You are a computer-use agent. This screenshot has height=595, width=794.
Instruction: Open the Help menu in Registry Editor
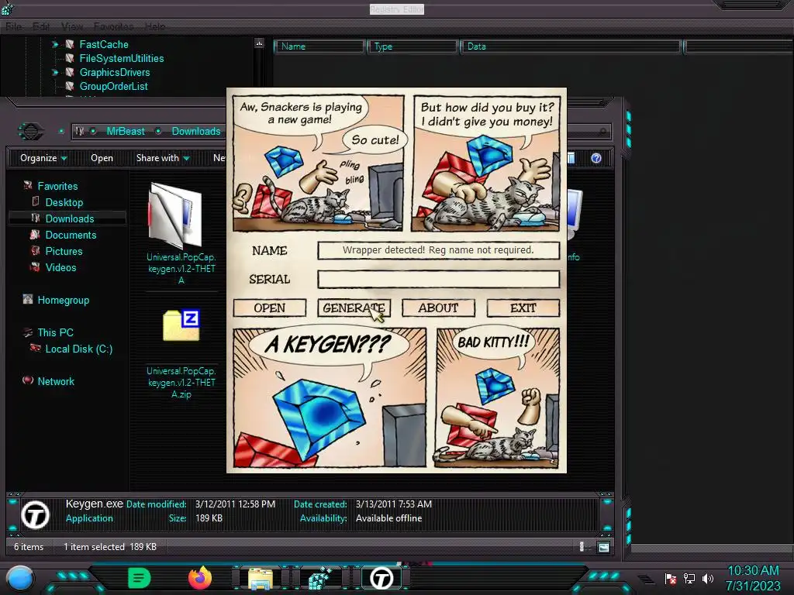tap(155, 26)
